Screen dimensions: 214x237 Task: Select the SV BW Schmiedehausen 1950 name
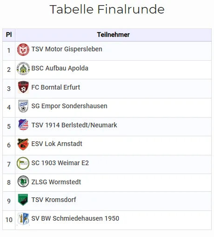pos(75,218)
